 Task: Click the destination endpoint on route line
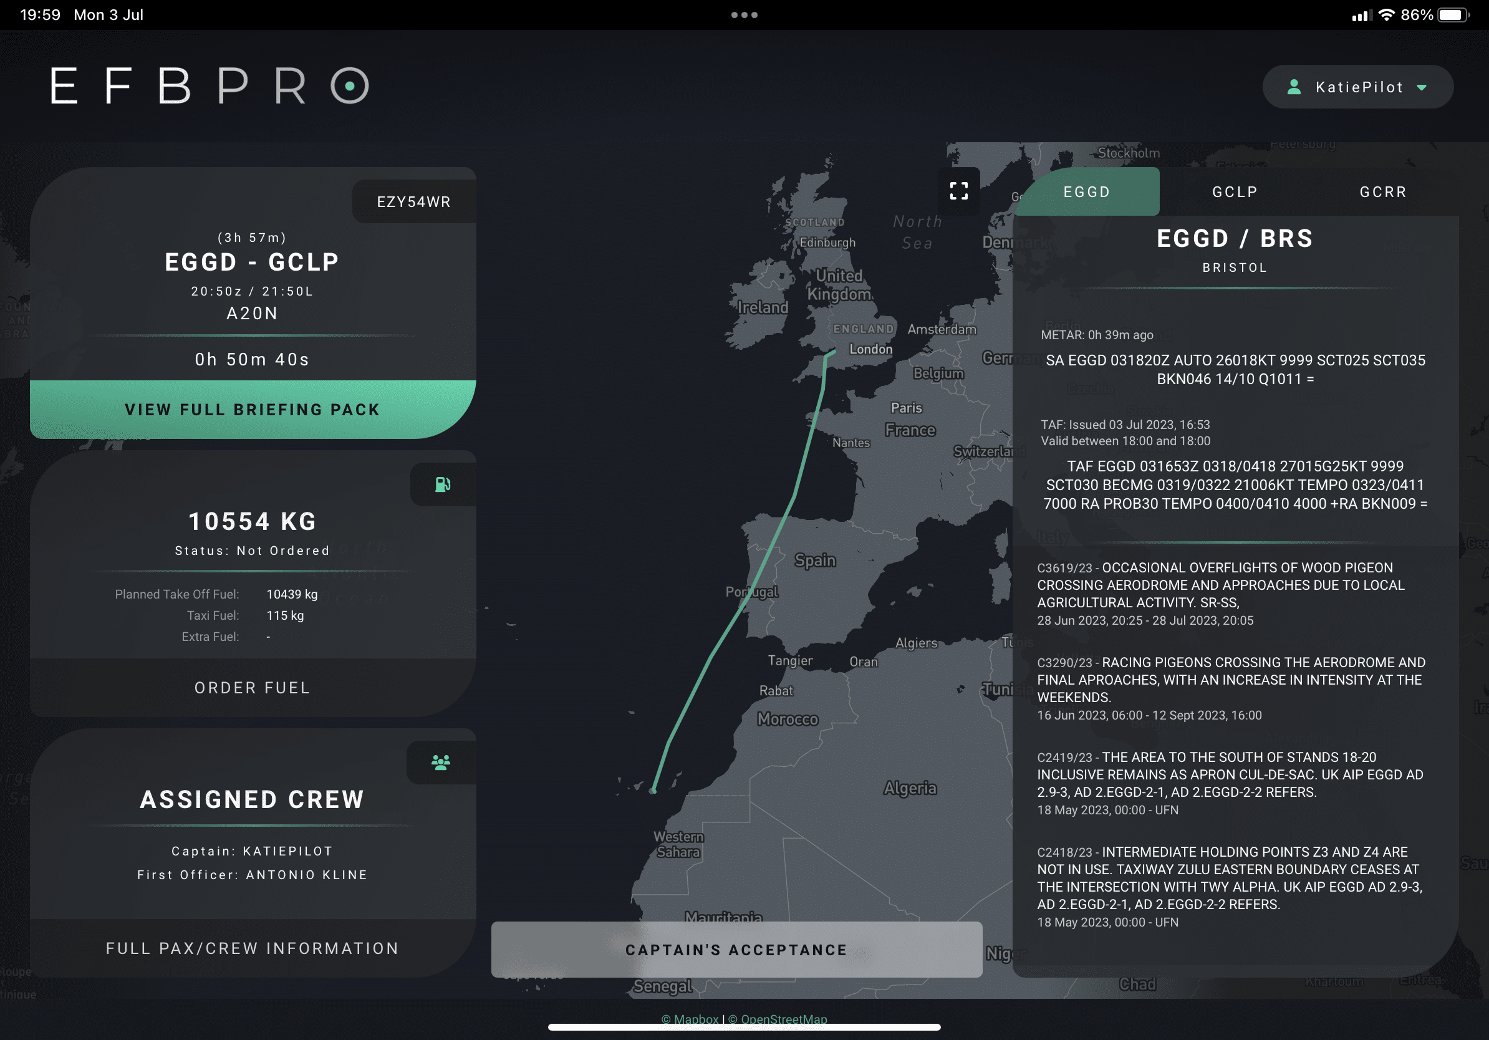tap(653, 791)
